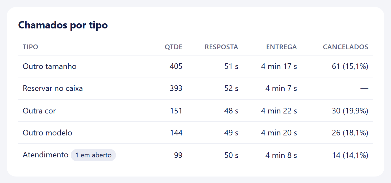Open the Outro tamanho row
This screenshot has height=183, width=391.
(x=195, y=66)
